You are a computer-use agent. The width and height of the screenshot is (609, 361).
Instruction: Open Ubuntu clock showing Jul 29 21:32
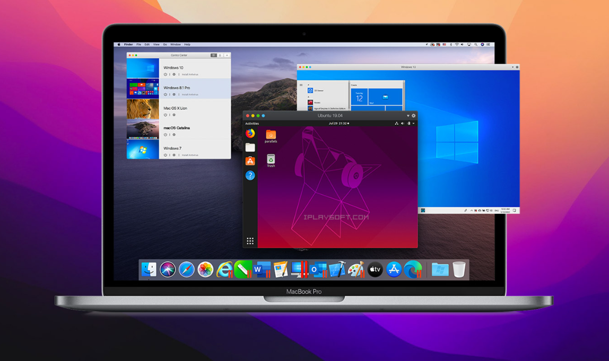point(337,124)
